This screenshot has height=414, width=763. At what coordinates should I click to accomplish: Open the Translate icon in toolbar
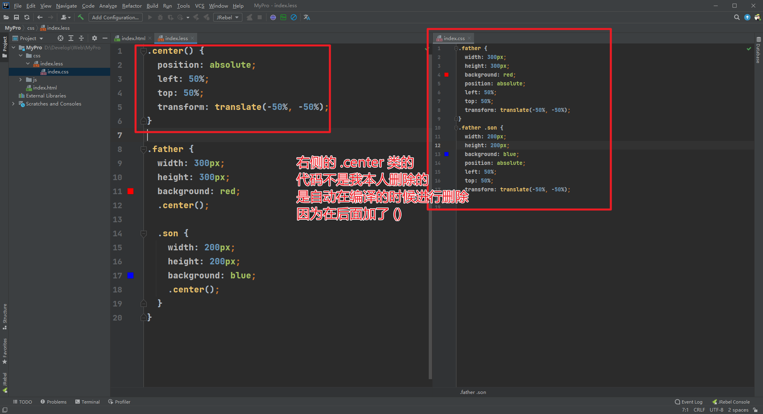(x=307, y=17)
